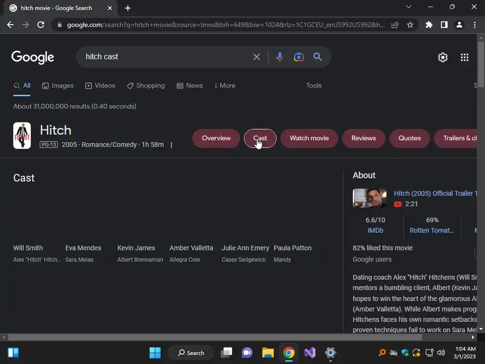
Task: Reload the current page
Action: [x=41, y=25]
